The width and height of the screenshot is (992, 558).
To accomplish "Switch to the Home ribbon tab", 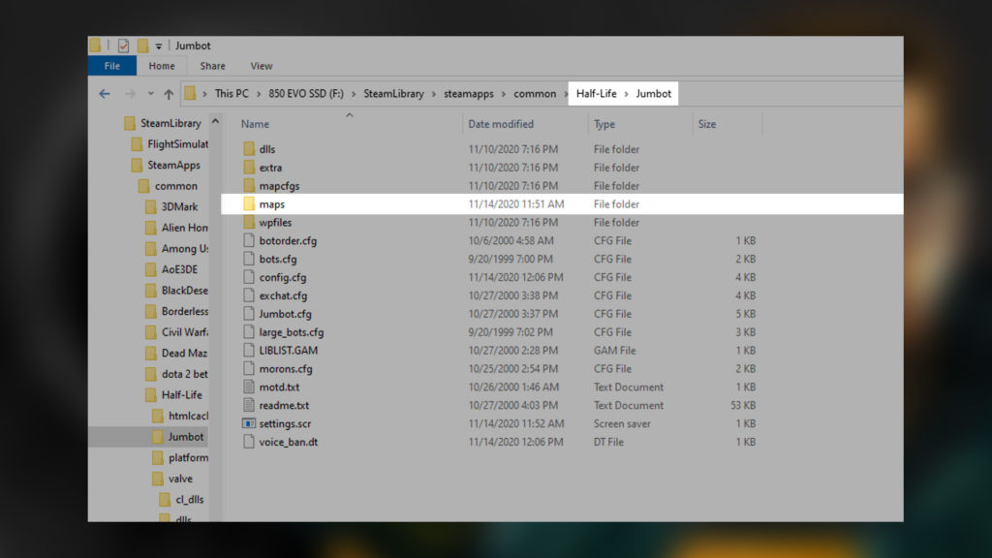I will (x=162, y=66).
